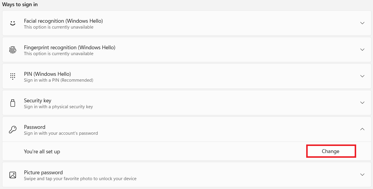Select the Fingerprint recognition (Windows Hello) title
This screenshot has height=189, width=373.
69,47
